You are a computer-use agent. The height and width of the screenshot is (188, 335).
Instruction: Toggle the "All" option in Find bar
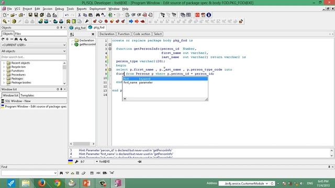coord(111,173)
